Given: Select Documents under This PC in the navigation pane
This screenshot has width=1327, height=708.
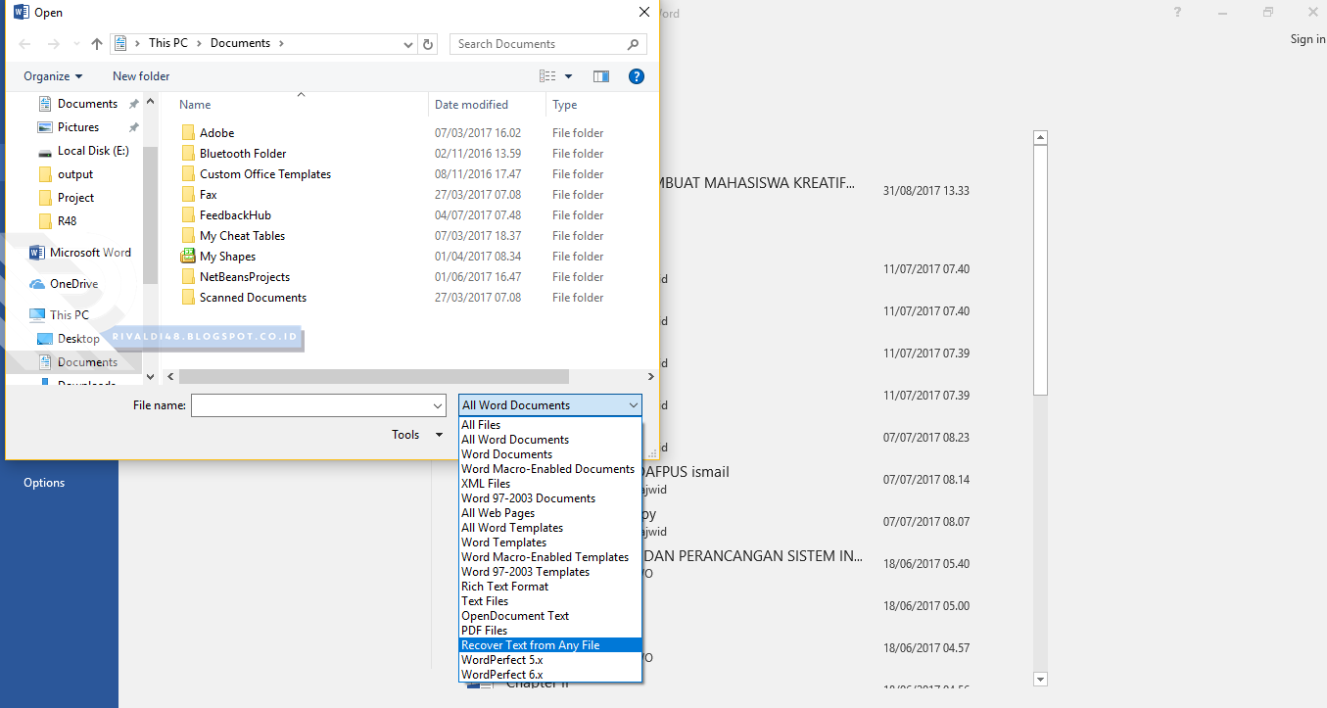Looking at the screenshot, I should 87,362.
